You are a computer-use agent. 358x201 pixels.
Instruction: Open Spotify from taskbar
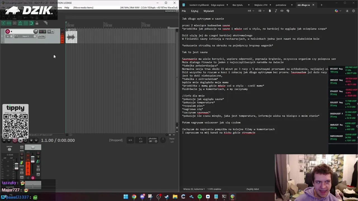[199, 197]
